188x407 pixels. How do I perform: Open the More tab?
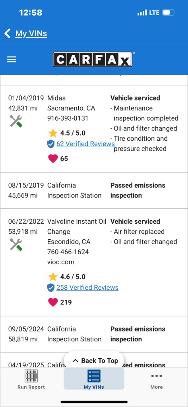157,381
